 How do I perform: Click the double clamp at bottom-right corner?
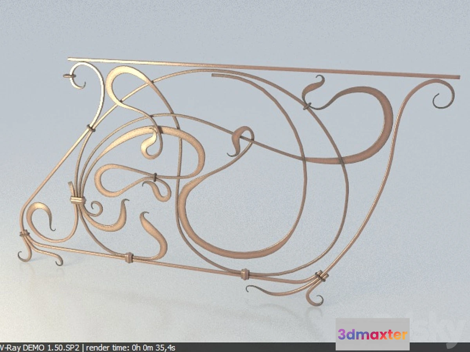(x=322, y=276)
